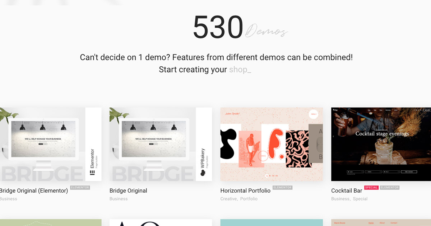The image size is (431, 226).
Task: Click the Bridge Original title link
Action: tap(128, 190)
